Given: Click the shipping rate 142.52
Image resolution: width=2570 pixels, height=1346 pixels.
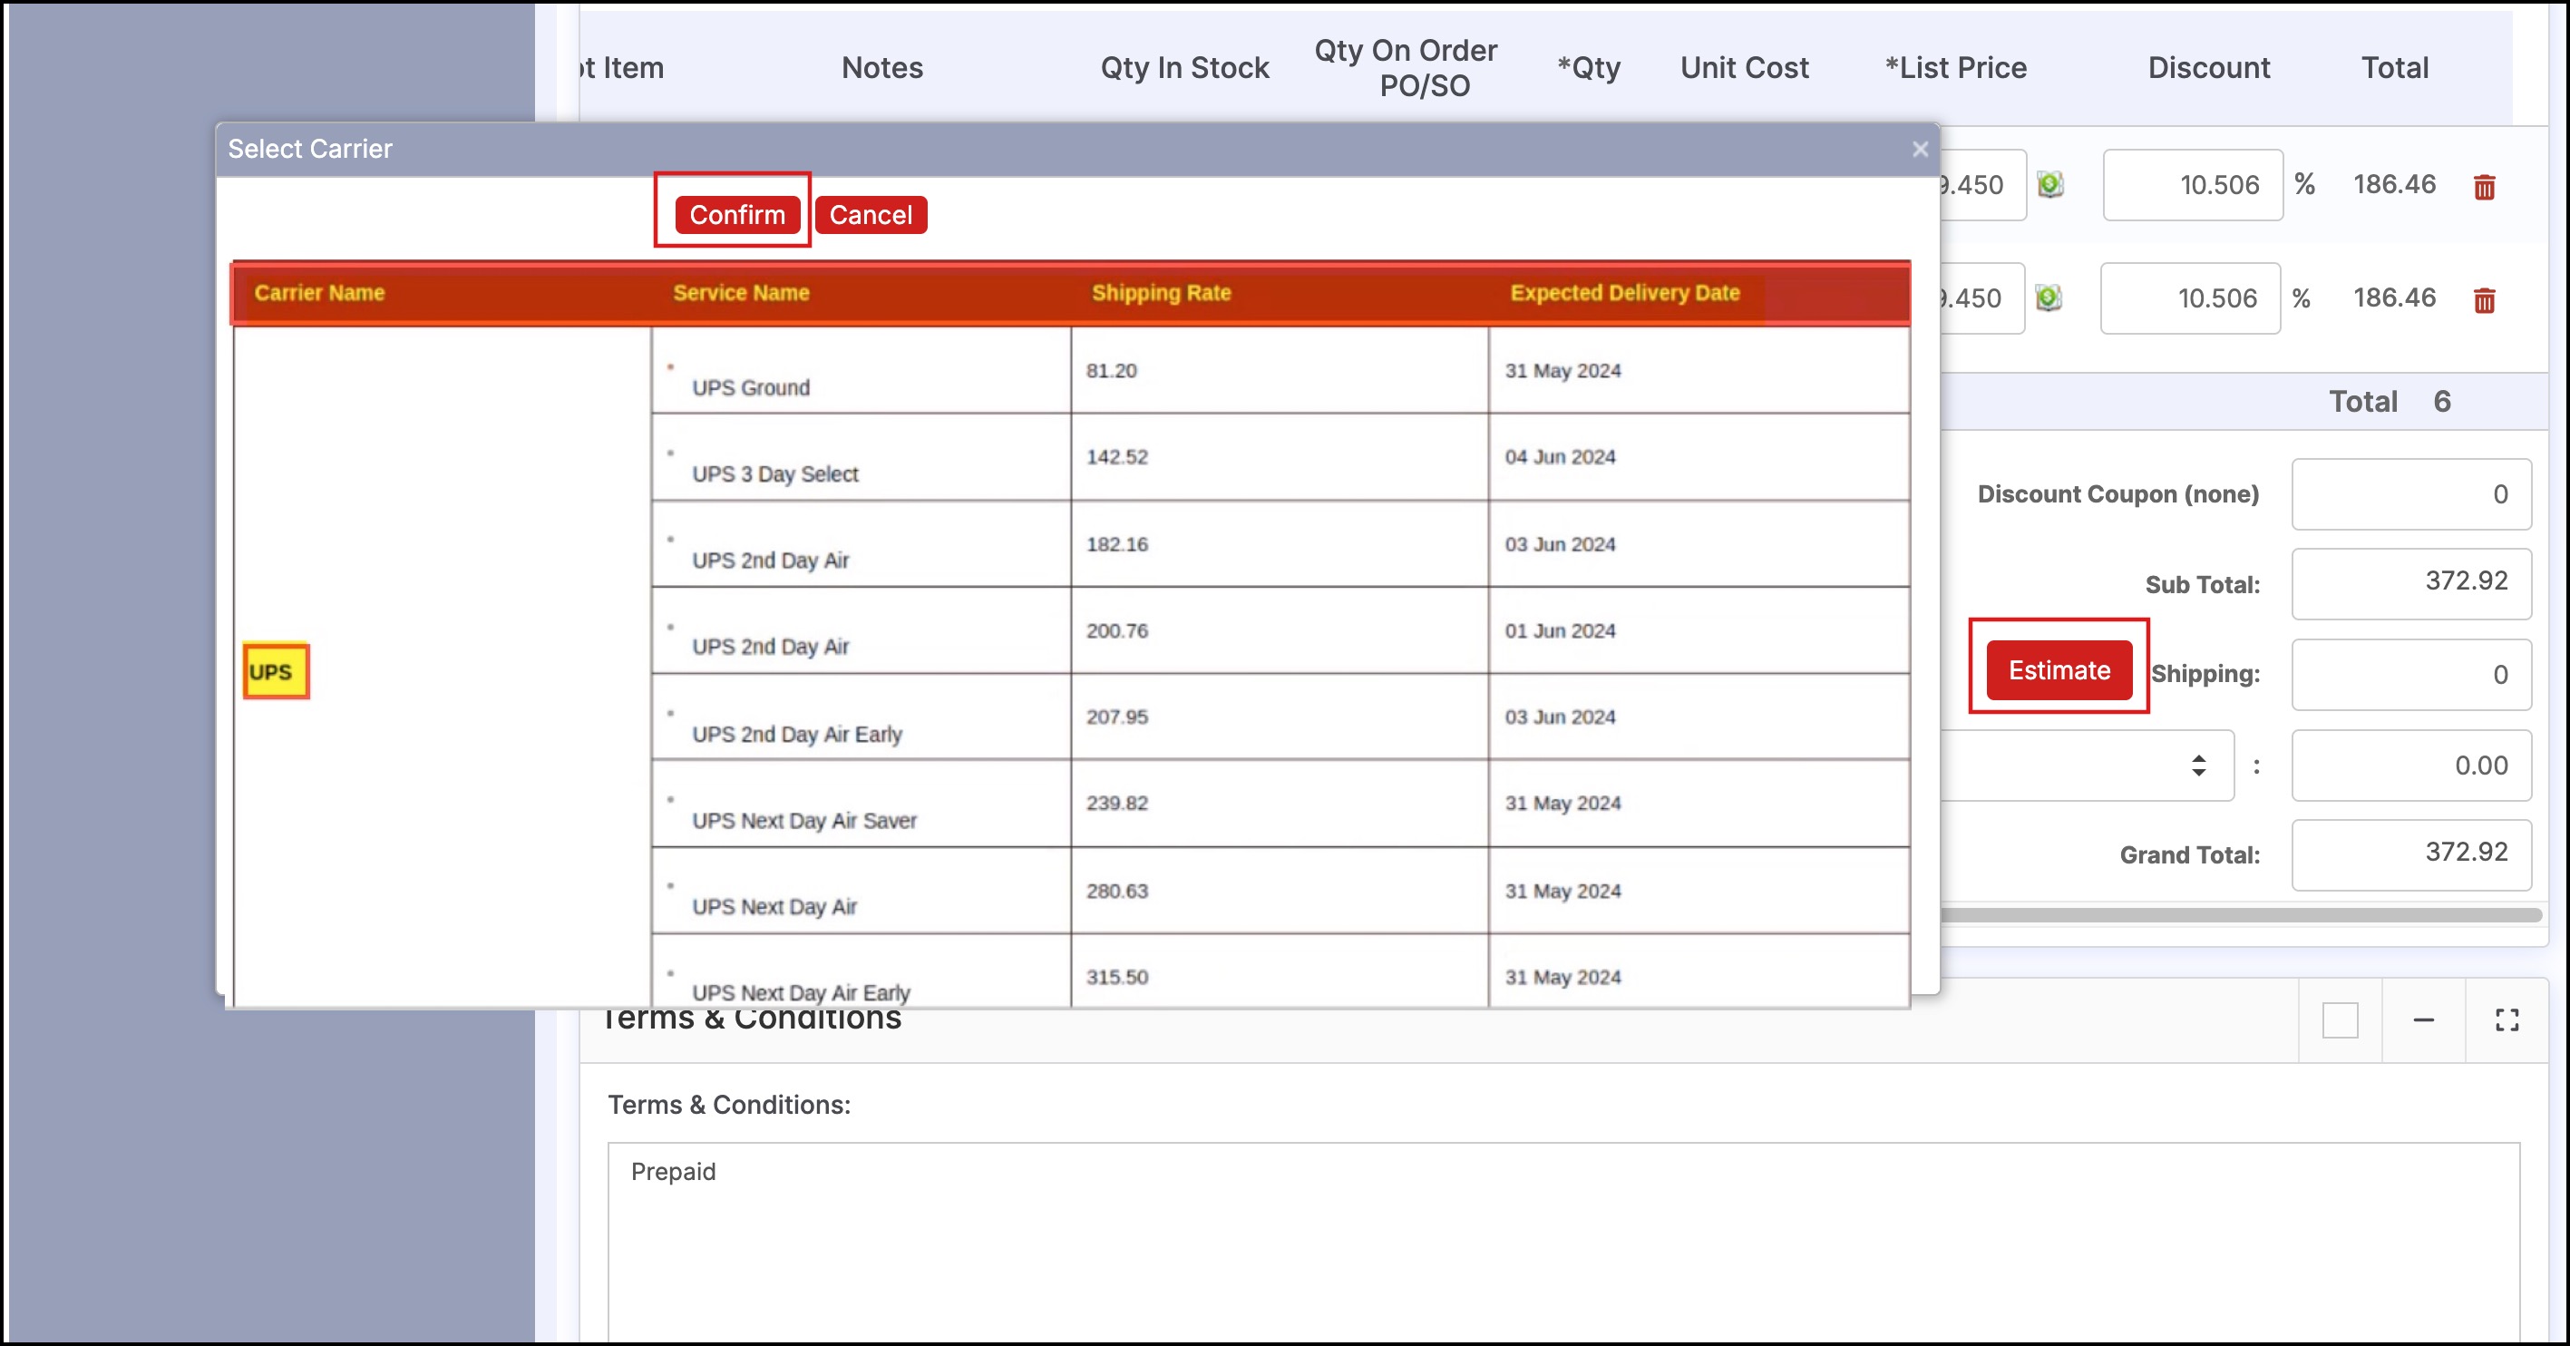Looking at the screenshot, I should [x=1117, y=457].
